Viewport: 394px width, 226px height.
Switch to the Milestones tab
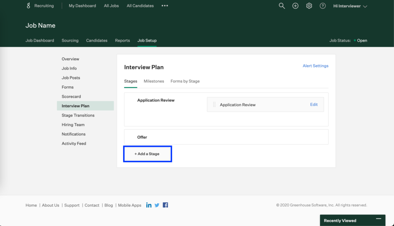pos(154,81)
